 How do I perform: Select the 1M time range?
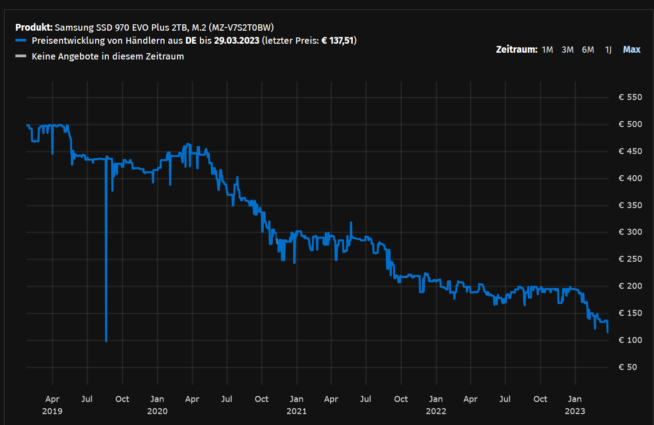pyautogui.click(x=547, y=50)
